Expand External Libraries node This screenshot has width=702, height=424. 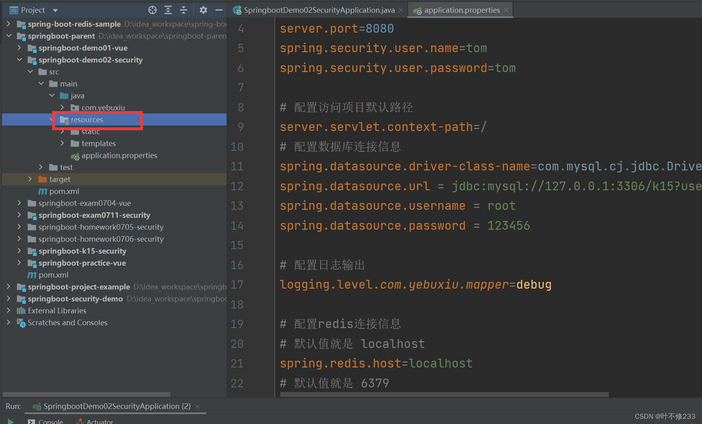coord(8,311)
